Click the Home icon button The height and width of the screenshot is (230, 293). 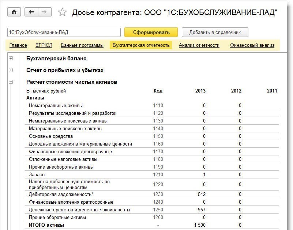[14, 12]
